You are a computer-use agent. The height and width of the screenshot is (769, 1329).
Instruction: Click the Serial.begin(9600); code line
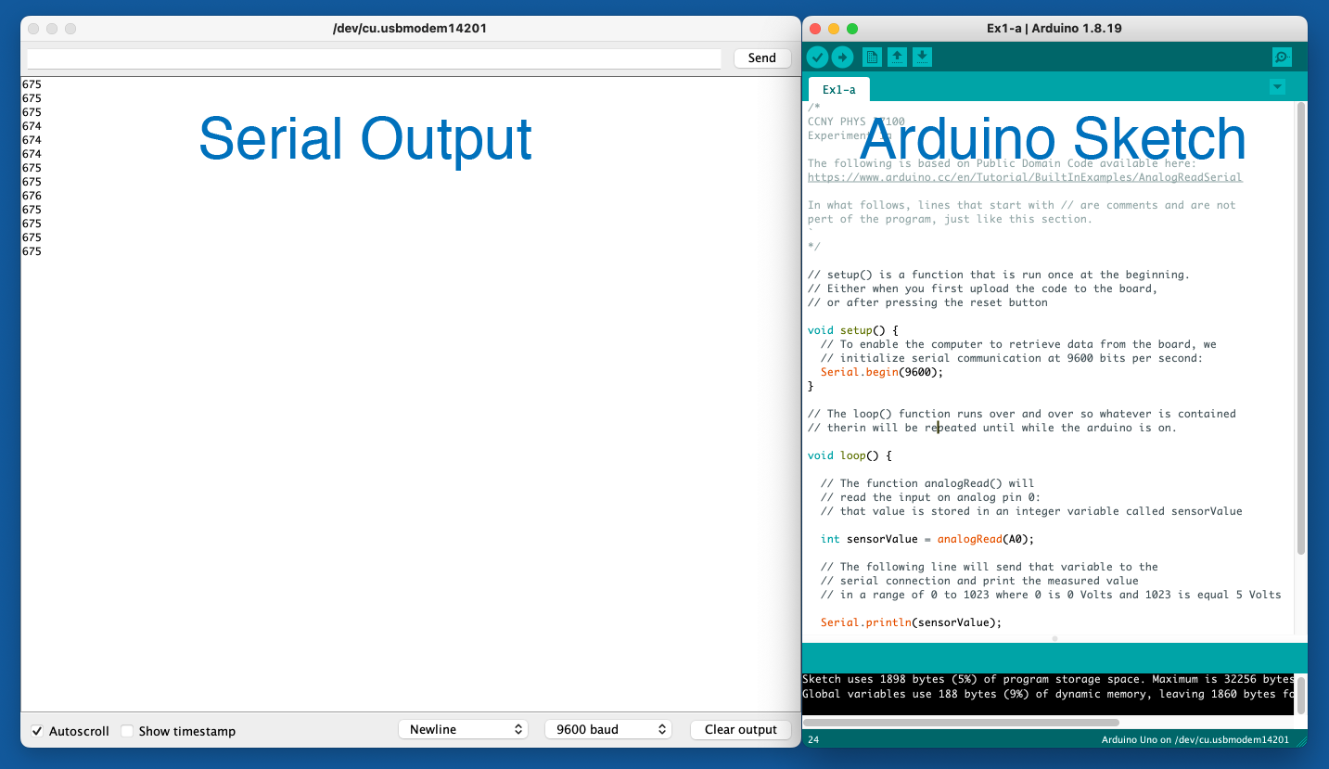[881, 372]
